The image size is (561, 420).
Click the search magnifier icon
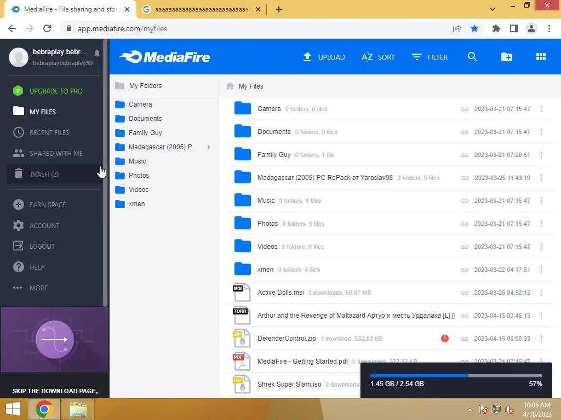(472, 57)
